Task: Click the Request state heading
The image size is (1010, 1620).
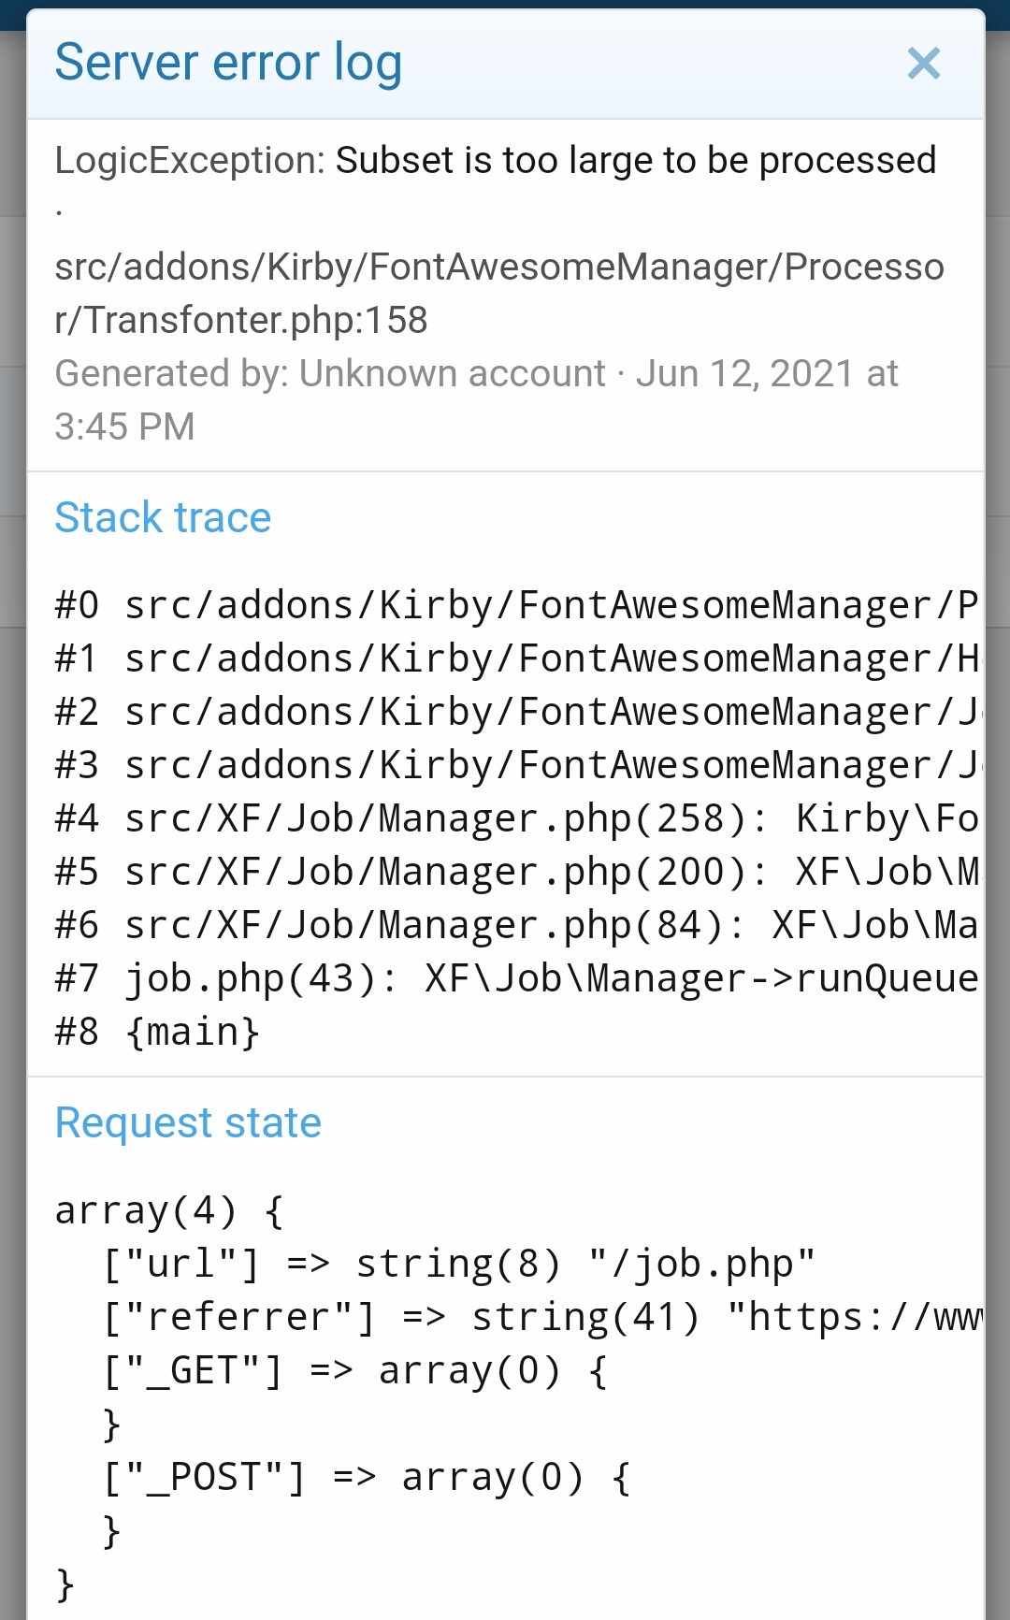Action: [x=188, y=1123]
